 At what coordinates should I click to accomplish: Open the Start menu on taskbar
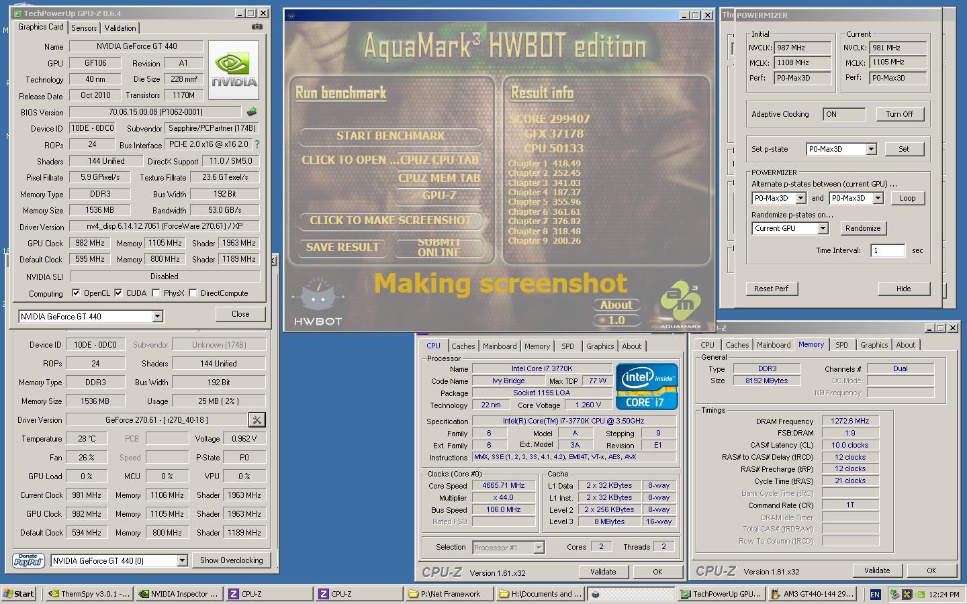[19, 594]
